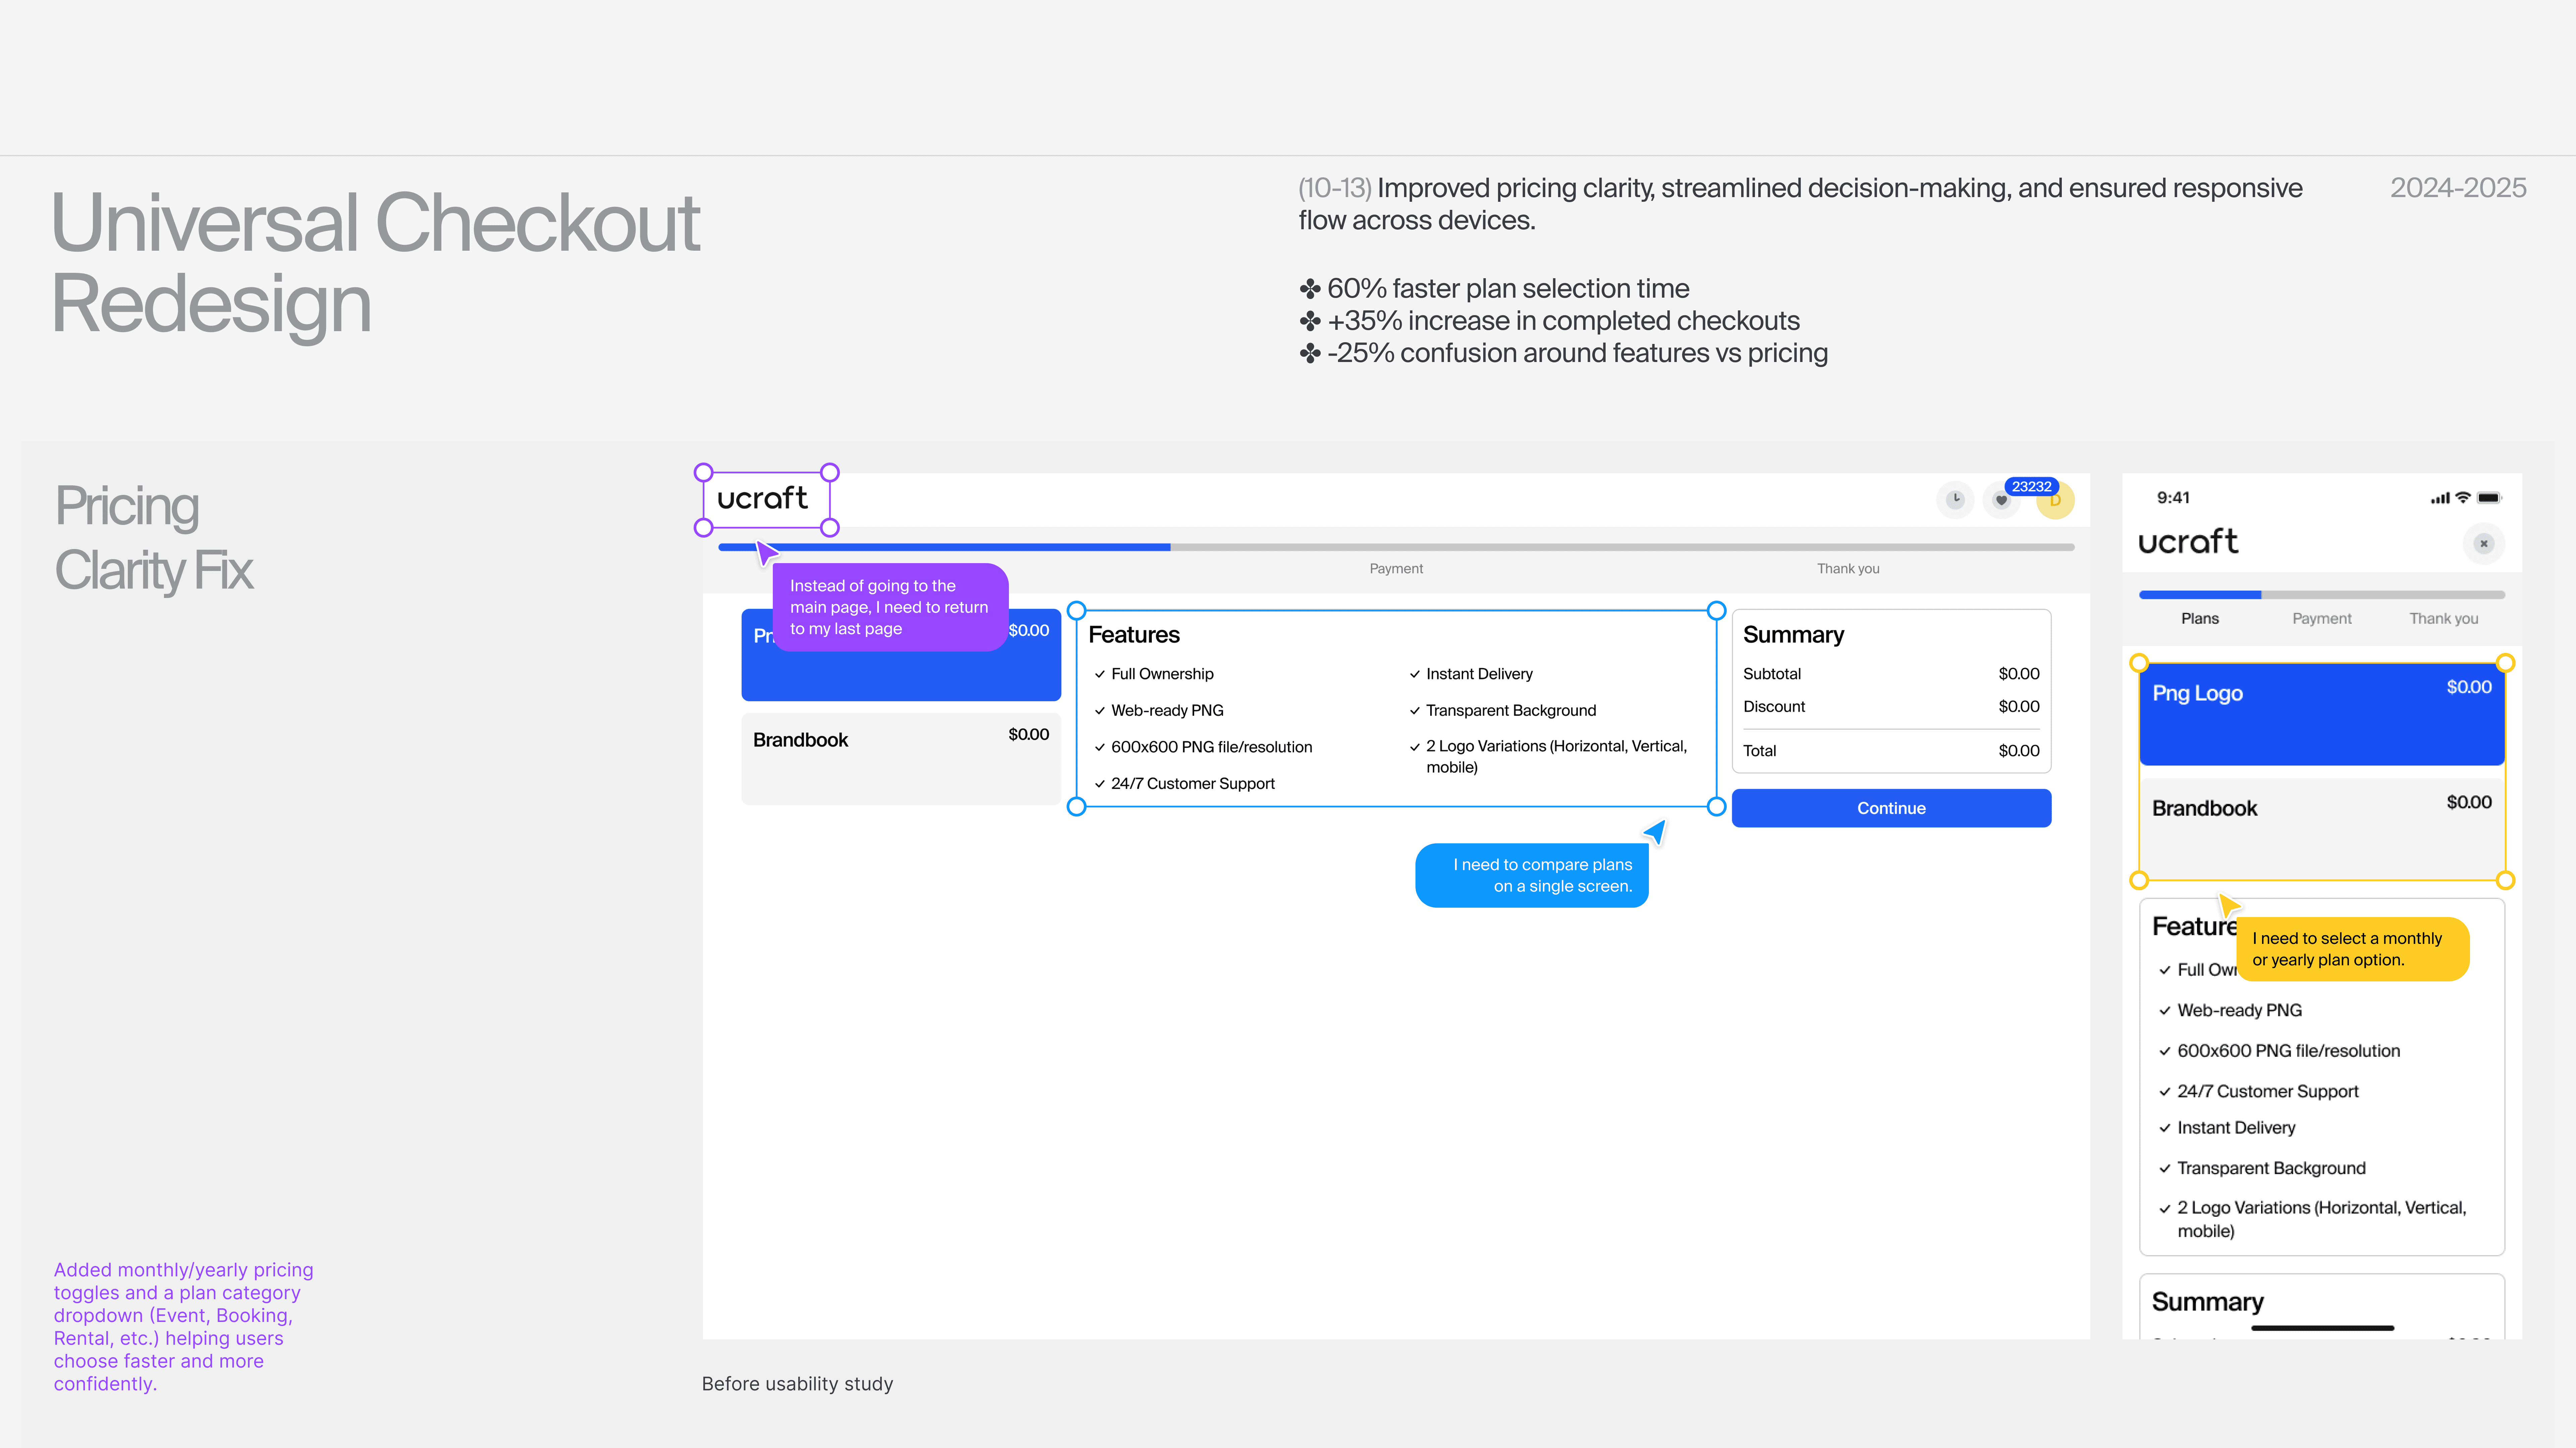Click the "-25% confusion around features vs pricing" bullet
This screenshot has height=1448, width=2576.
(1563, 353)
